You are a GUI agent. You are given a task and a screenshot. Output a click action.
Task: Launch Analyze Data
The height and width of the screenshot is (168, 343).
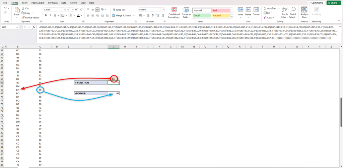pos(304,13)
